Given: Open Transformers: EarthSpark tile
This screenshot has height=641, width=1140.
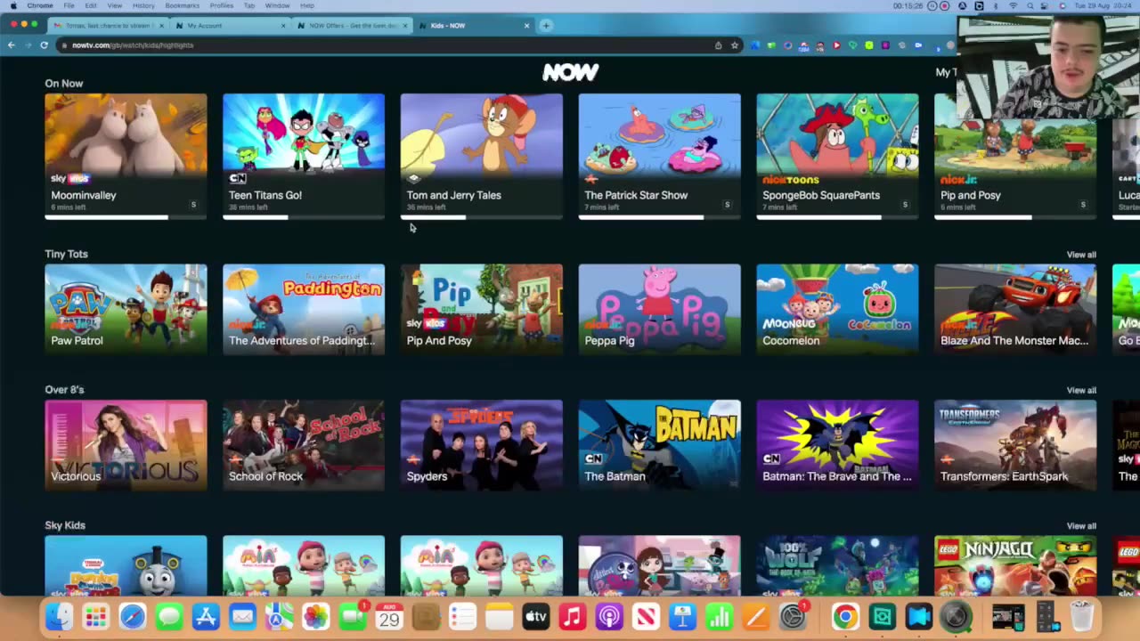Looking at the screenshot, I should 1015,445.
